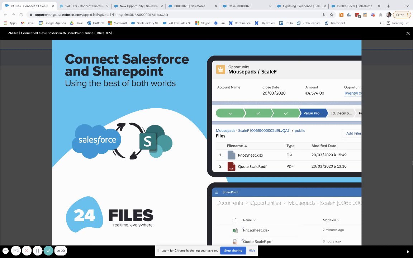The height and width of the screenshot is (258, 413).
Task: Open the Skype bookmark
Action: coord(203,23)
